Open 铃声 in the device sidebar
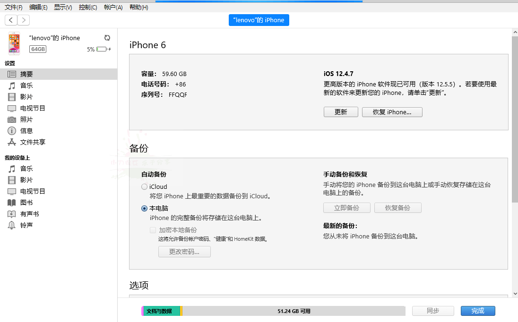This screenshot has height=322, width=518. point(26,225)
